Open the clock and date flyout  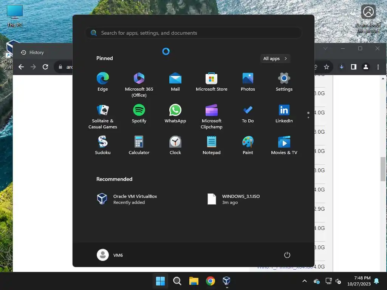tap(359, 281)
